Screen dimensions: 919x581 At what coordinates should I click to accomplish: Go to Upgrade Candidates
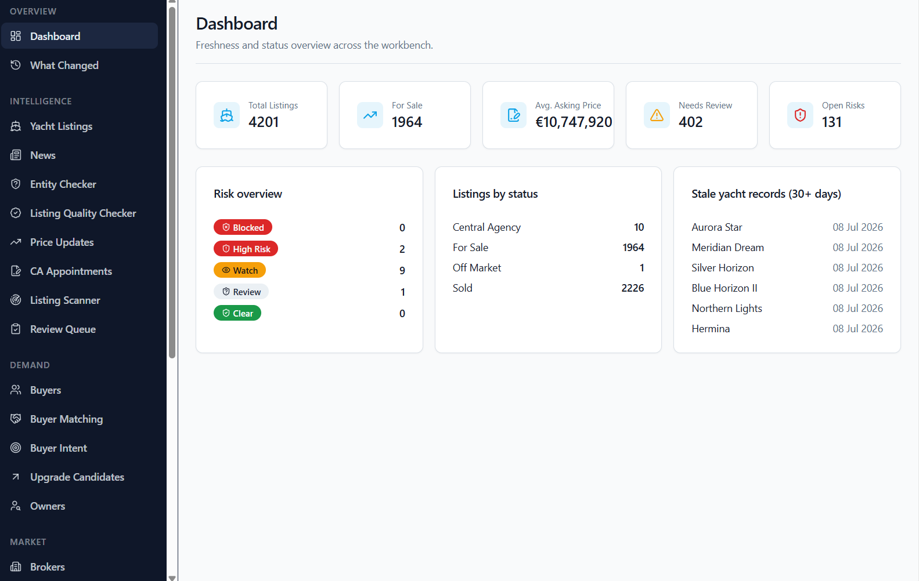80,477
